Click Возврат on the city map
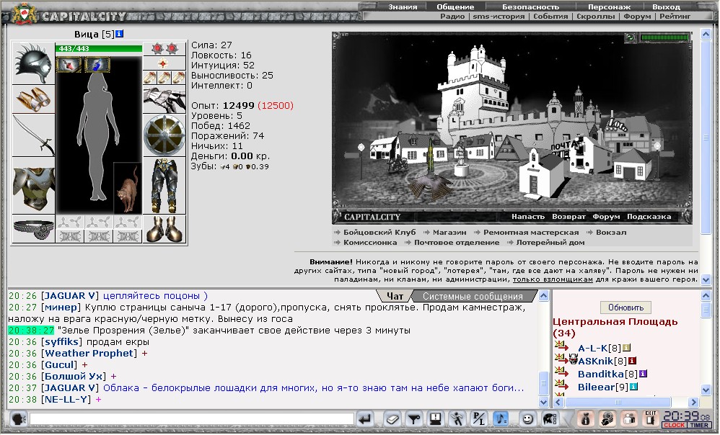Screen dimensions: 720x435 click(x=569, y=216)
